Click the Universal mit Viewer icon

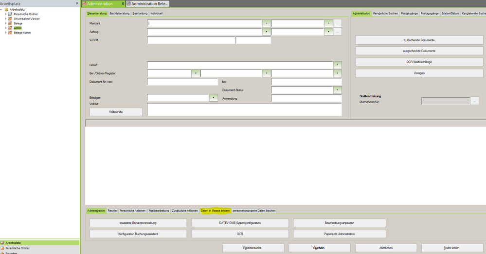point(10,18)
